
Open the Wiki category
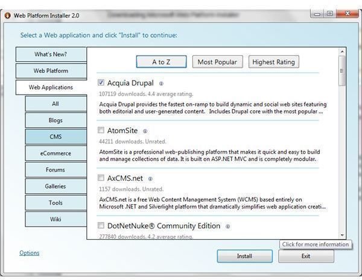point(56,219)
